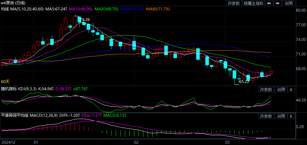This screenshot has width=307, height=145.
Task: Open 改参数 for the main MA chart
Action: 234,3
